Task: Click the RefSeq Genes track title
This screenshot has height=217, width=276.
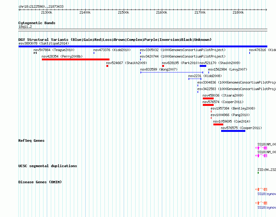Action: [31, 141]
